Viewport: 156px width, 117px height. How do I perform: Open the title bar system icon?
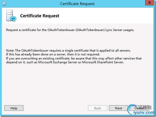click(4, 4)
